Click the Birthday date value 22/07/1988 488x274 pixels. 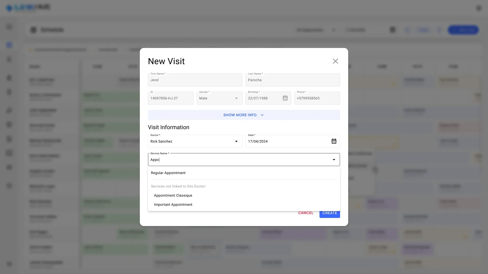click(258, 98)
